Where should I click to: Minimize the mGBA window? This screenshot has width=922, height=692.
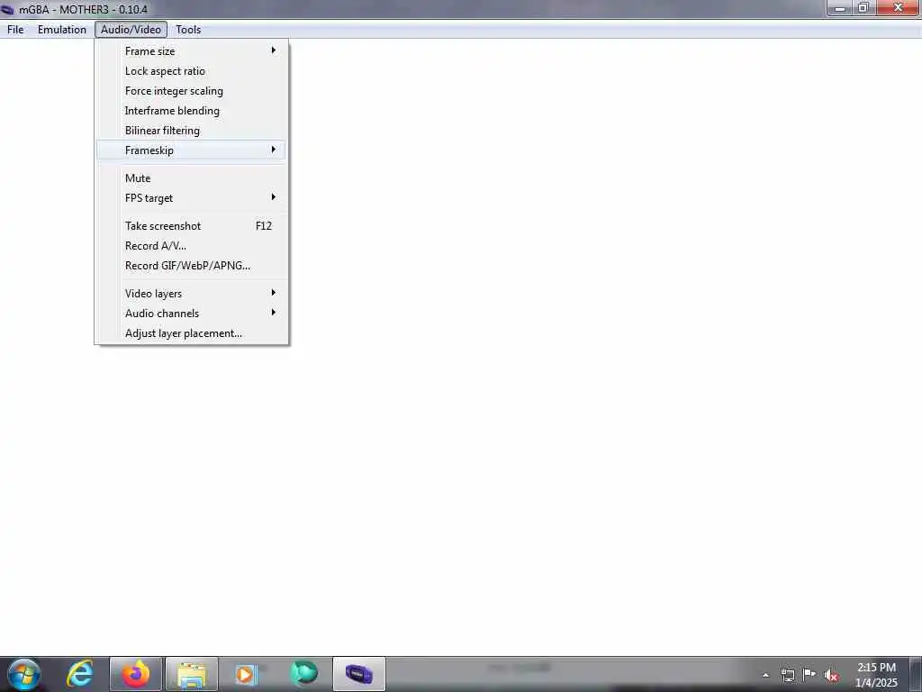click(840, 8)
